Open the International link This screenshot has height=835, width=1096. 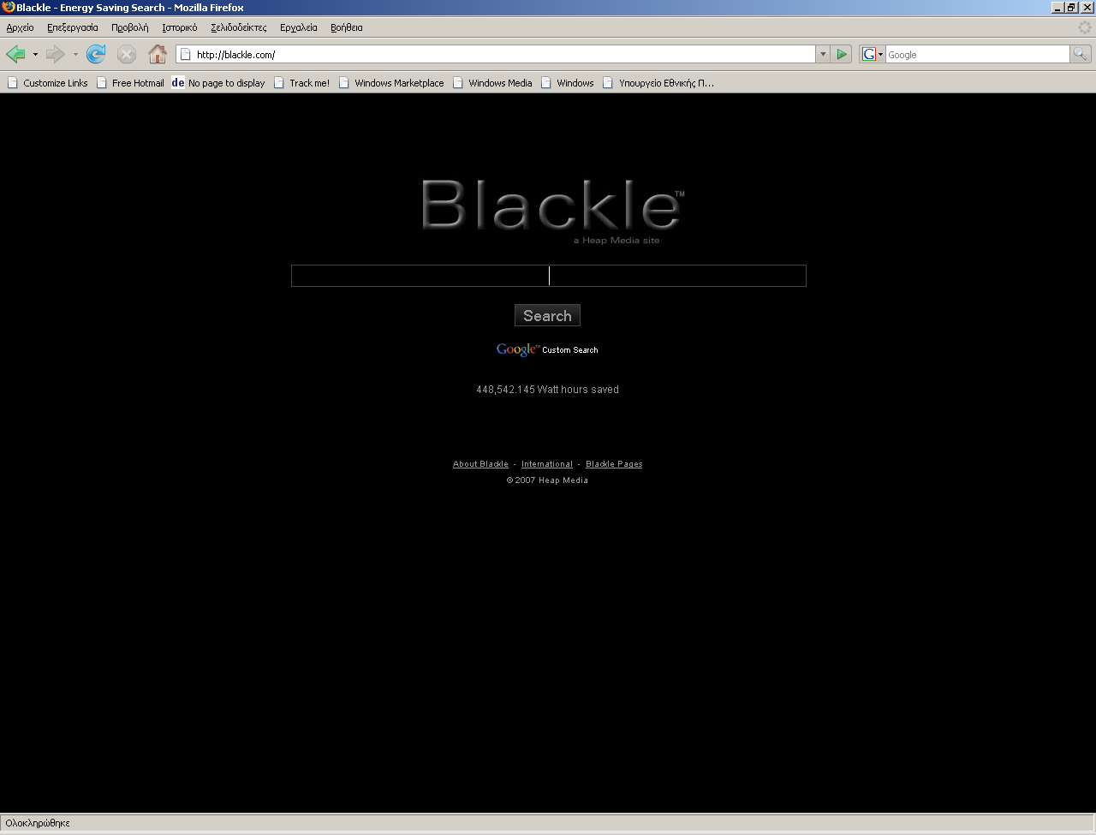[x=547, y=464]
